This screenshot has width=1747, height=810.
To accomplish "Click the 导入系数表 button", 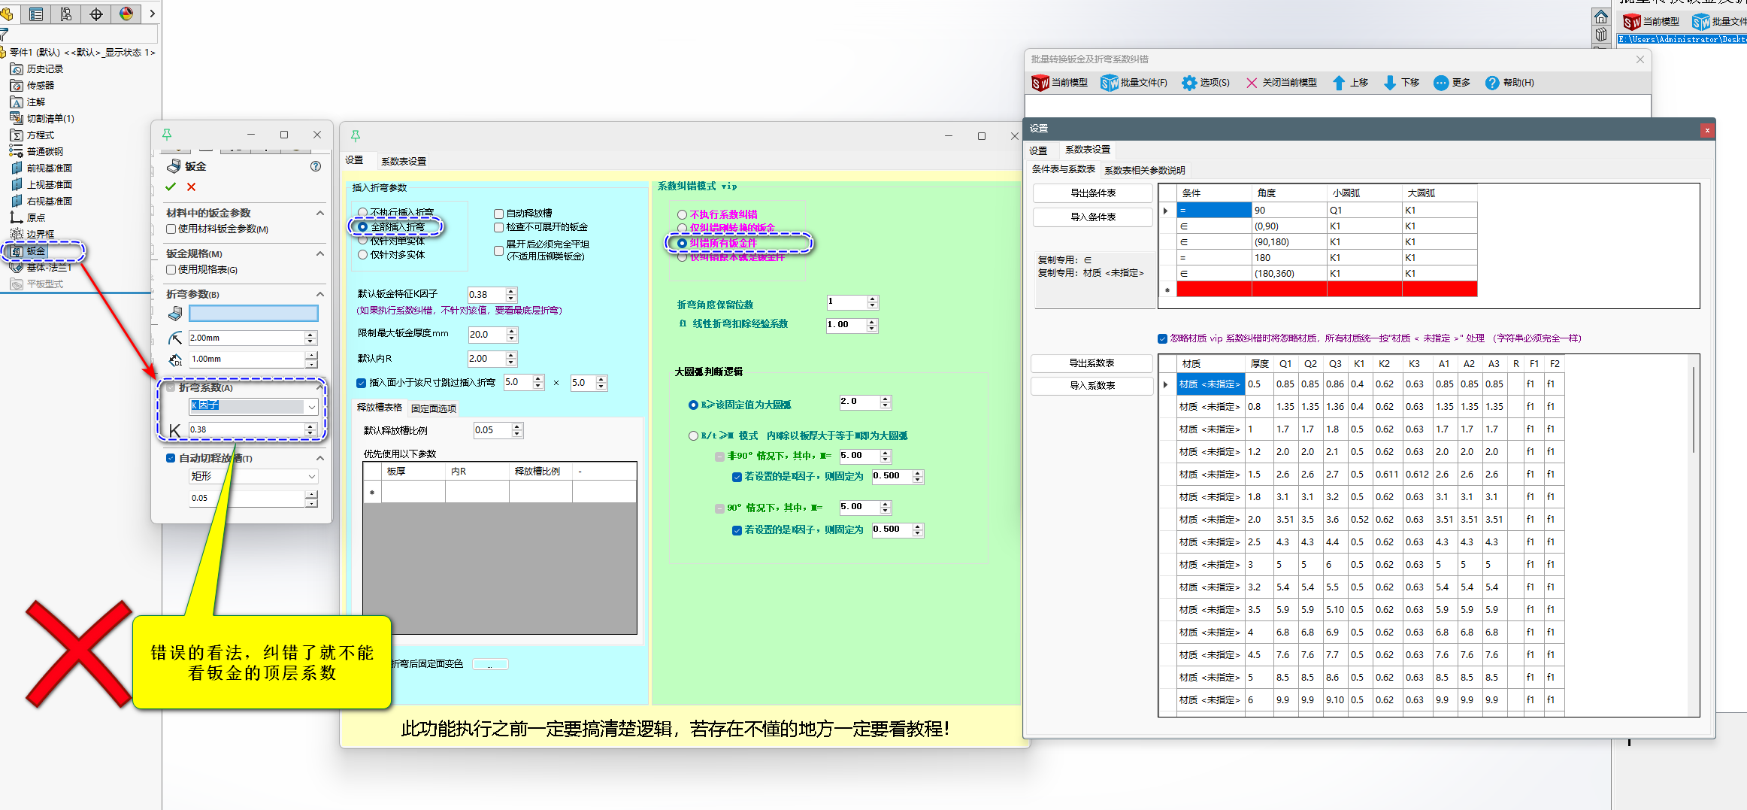I will [x=1091, y=385].
